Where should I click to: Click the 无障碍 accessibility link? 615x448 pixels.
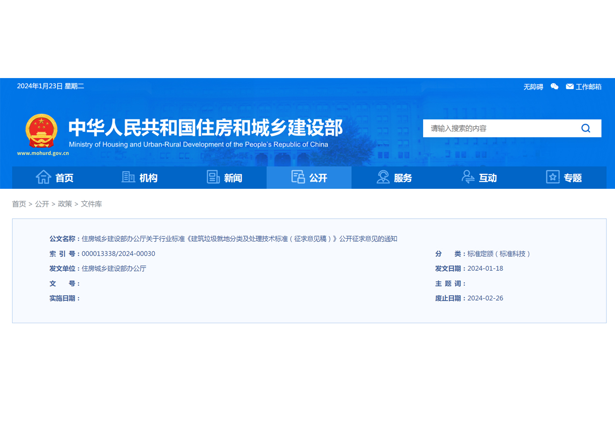click(x=533, y=87)
